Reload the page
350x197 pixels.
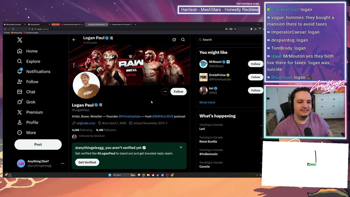coord(13,29)
